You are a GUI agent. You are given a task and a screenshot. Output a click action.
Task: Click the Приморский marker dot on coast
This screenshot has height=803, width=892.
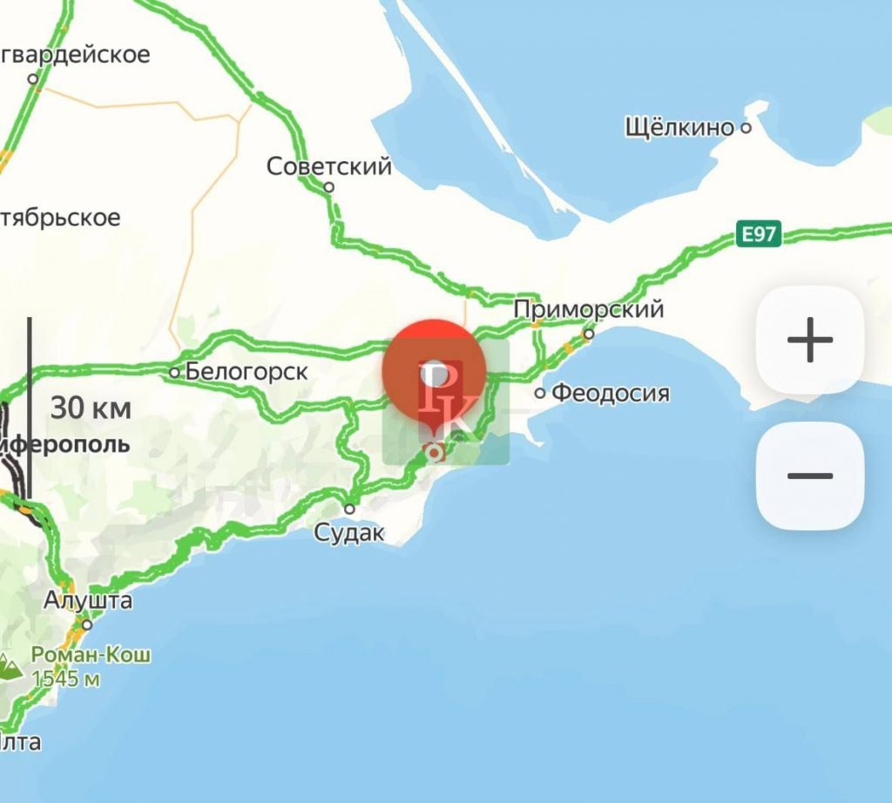(x=590, y=334)
